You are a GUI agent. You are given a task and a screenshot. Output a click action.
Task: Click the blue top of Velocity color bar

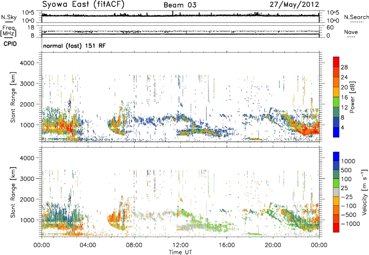(x=336, y=156)
